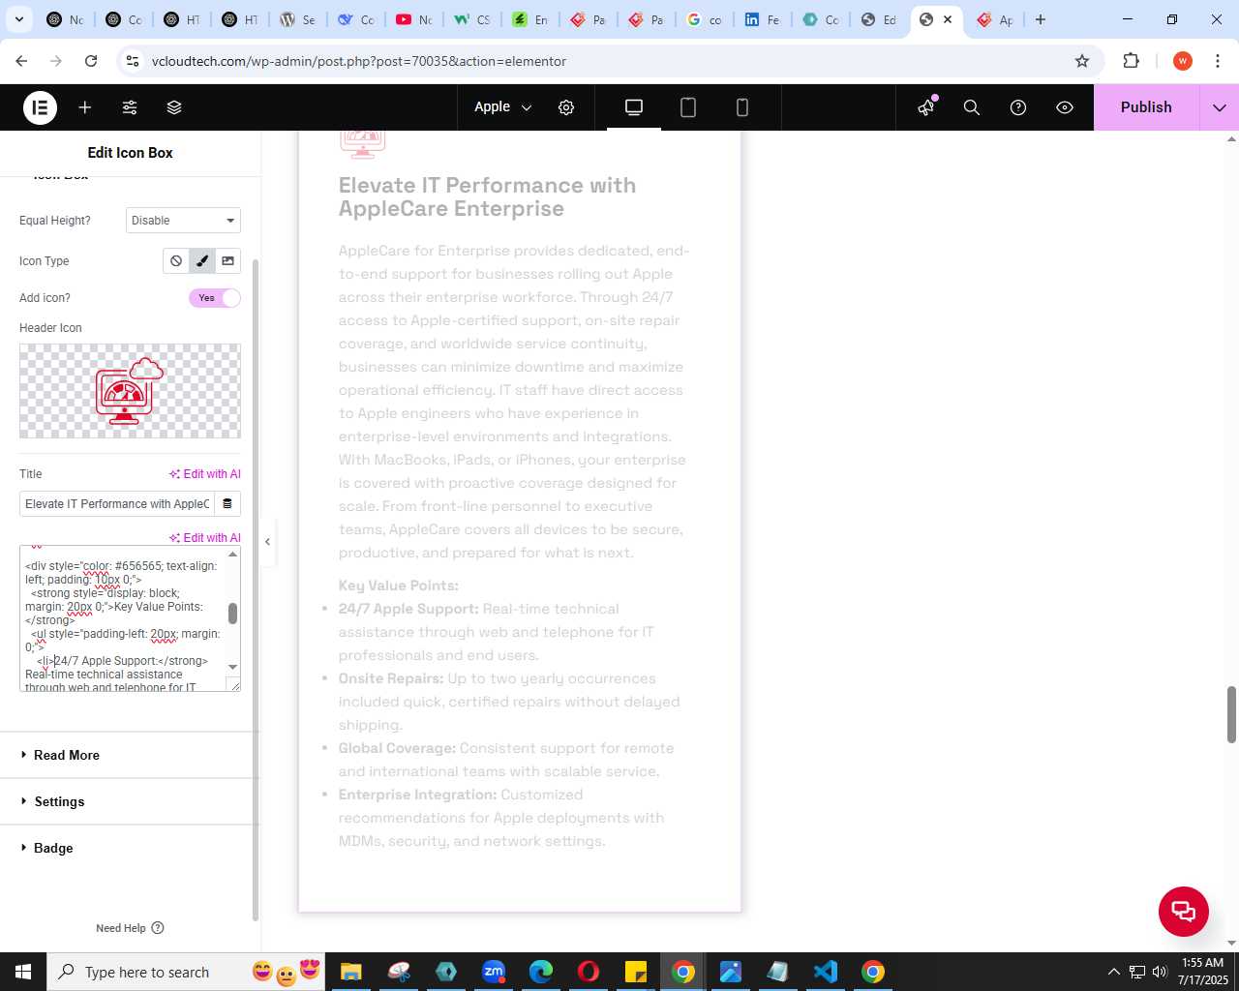Select the brush Icon type option
The width and height of the screenshot is (1239, 991).
pyautogui.click(x=202, y=260)
